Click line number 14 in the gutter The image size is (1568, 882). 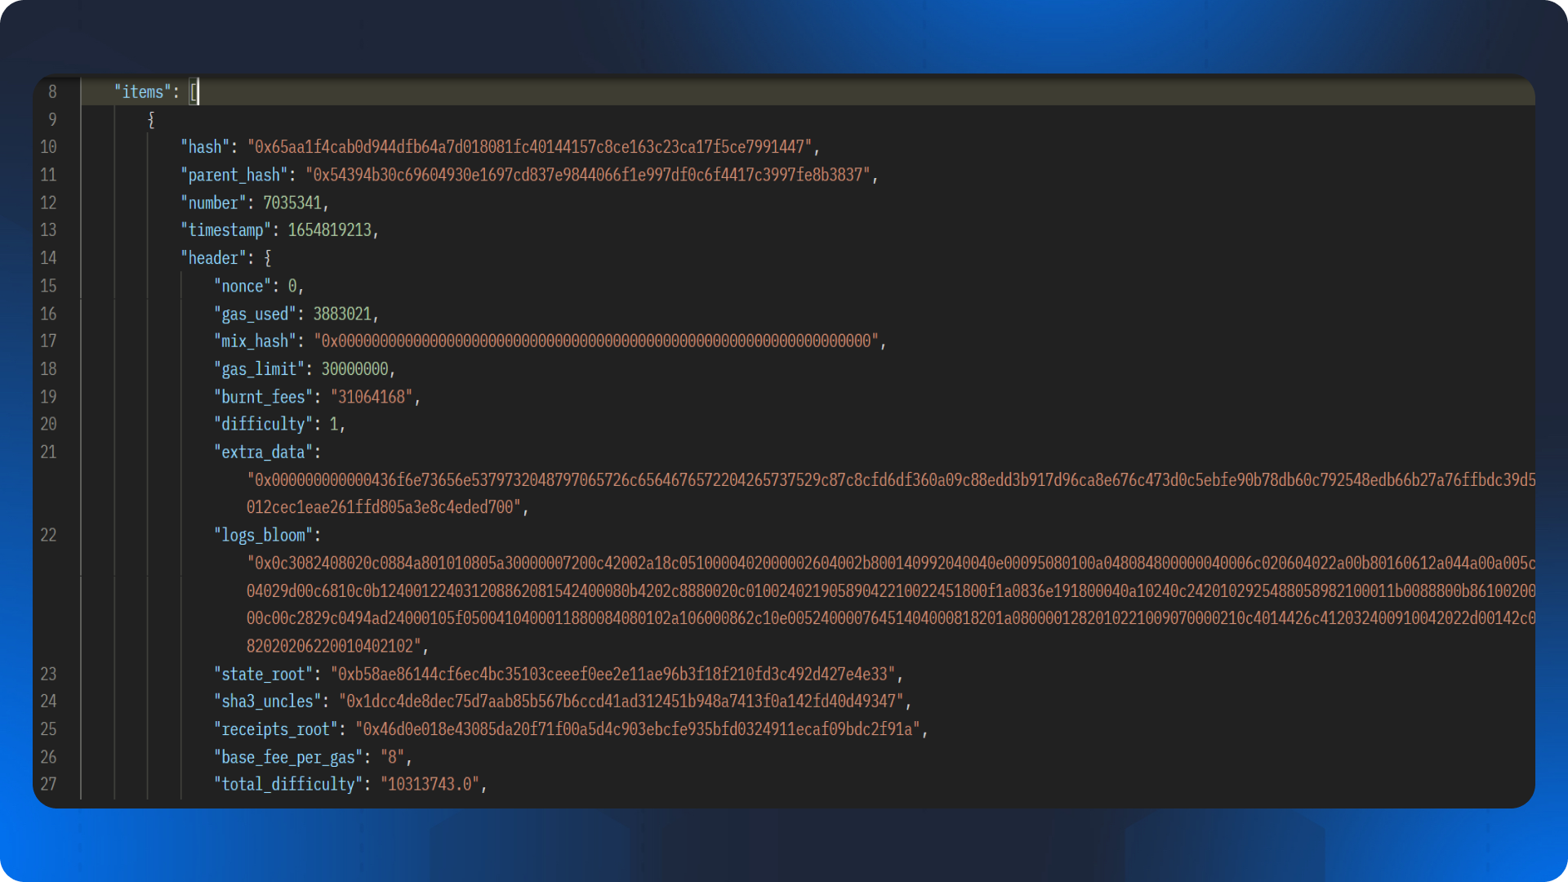(x=48, y=258)
